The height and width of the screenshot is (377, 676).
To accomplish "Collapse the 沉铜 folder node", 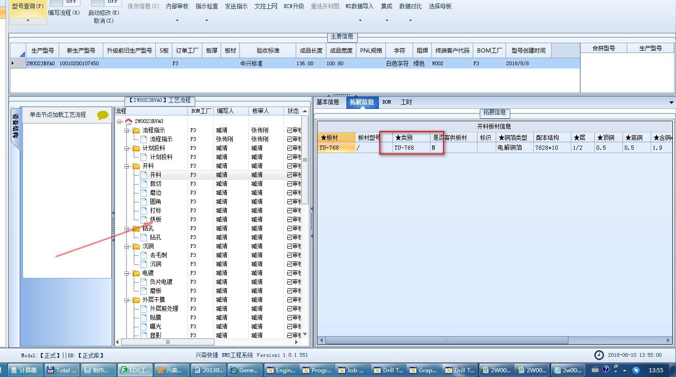I will coord(127,246).
